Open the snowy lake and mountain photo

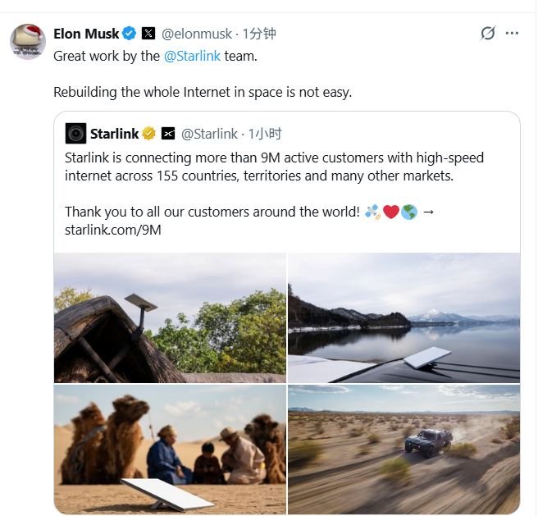[403, 318]
